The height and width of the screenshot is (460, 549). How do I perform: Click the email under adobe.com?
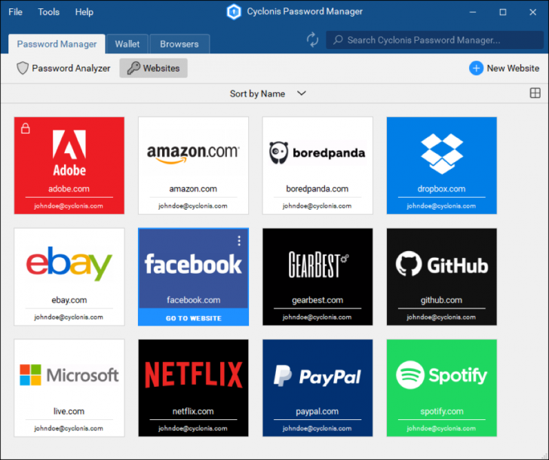(x=69, y=206)
